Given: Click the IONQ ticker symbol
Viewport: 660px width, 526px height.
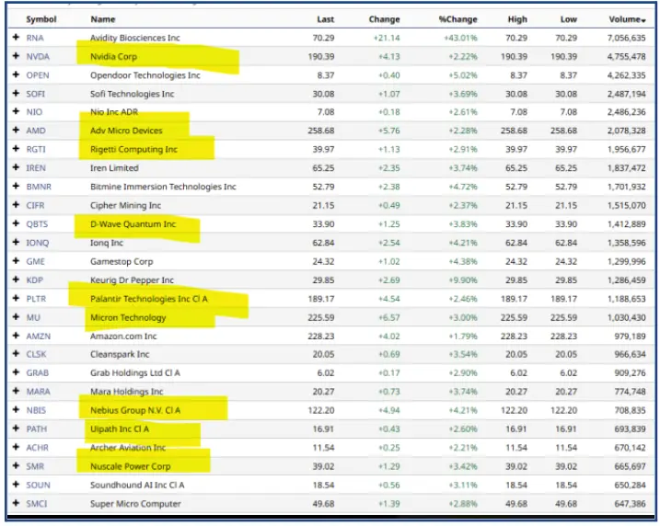Looking at the screenshot, I should pos(38,243).
